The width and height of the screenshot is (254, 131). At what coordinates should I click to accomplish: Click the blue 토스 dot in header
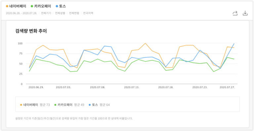pyautogui.click(x=57, y=6)
